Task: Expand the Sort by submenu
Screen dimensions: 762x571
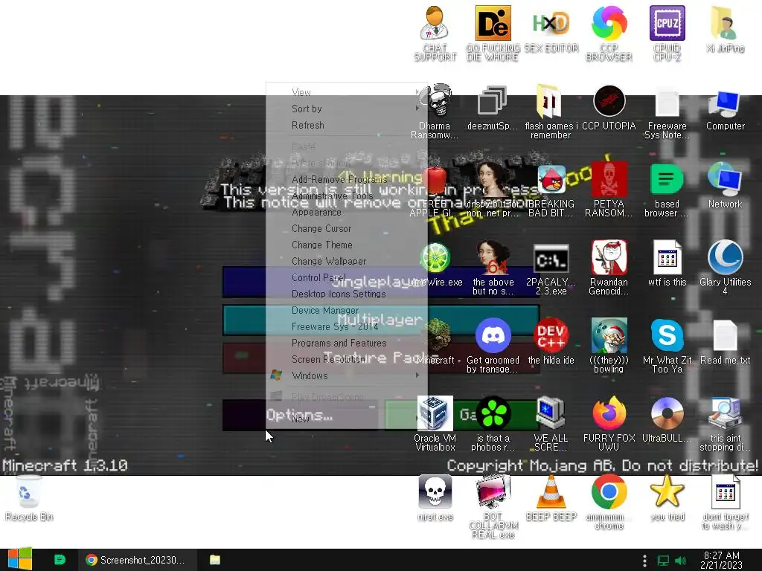Action: (x=347, y=109)
